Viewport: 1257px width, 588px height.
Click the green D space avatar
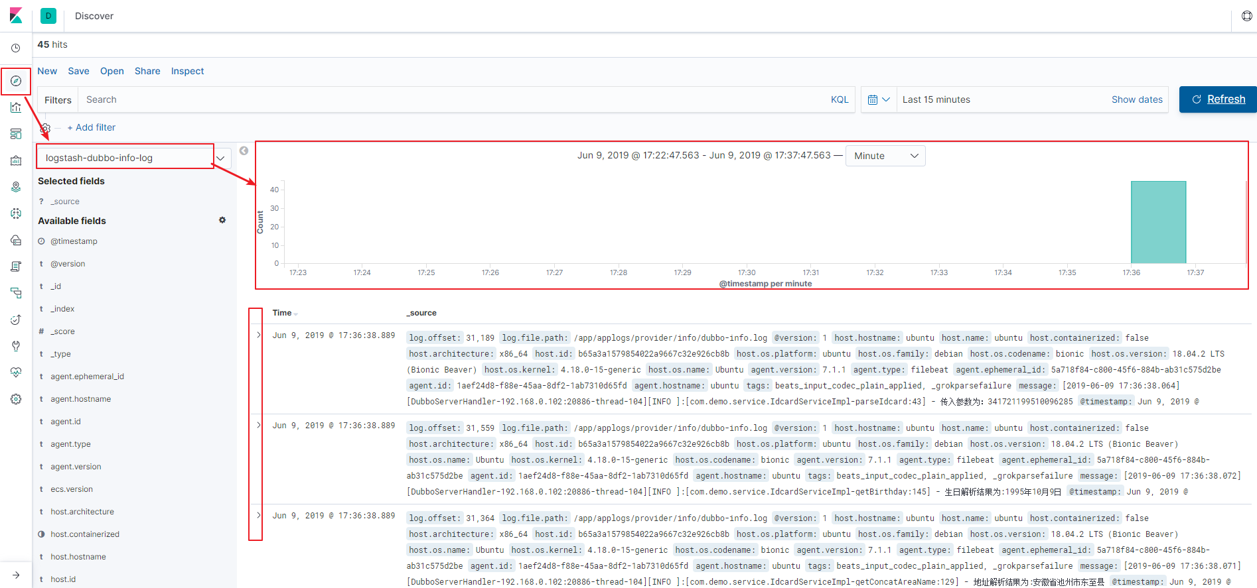[x=48, y=16]
